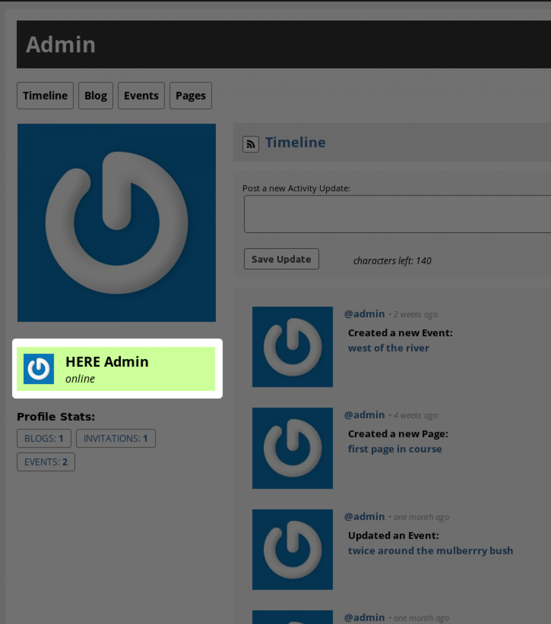Click avatar beside west of the river event
Screen dimensions: 551x624
pos(292,347)
